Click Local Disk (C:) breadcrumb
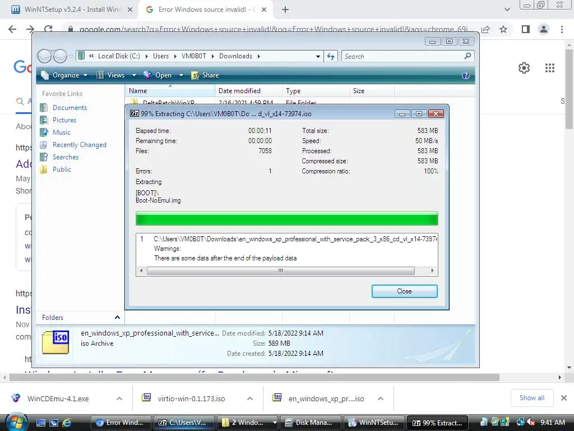574x431 pixels. (119, 56)
